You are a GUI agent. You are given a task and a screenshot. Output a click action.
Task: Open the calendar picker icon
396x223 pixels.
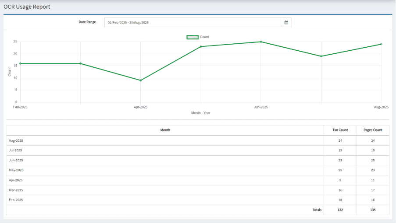pos(286,22)
